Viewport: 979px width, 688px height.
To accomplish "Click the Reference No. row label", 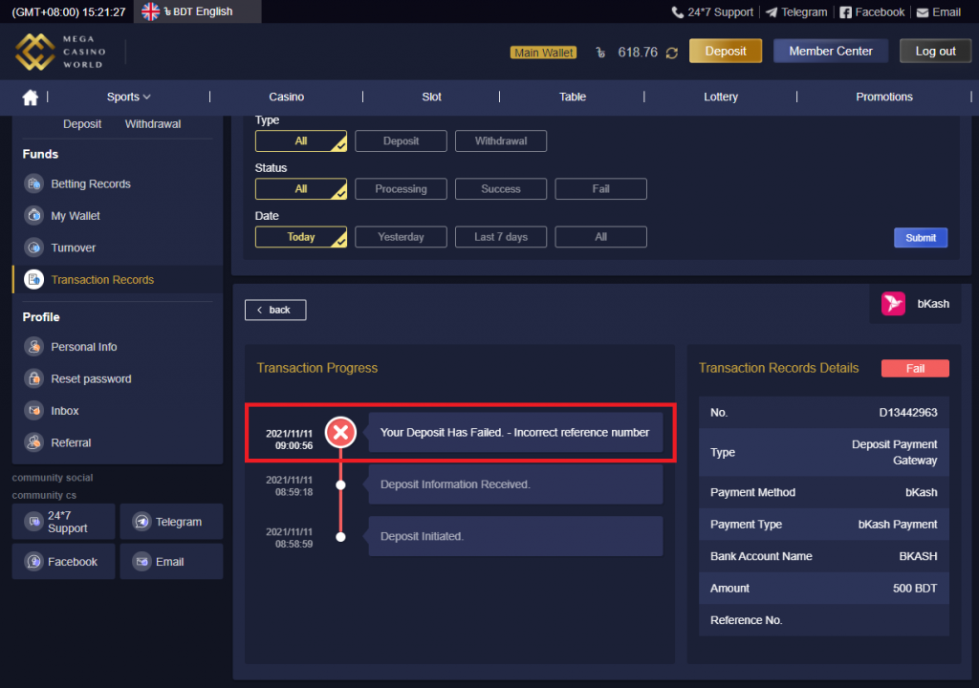I will point(746,620).
